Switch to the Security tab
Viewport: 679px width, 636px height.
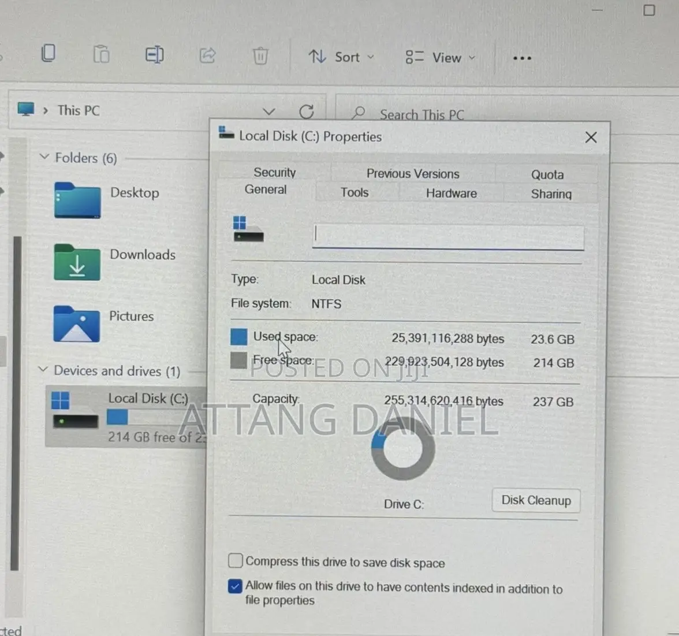(275, 172)
